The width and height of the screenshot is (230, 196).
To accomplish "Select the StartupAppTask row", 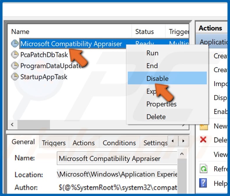I will click(x=44, y=76).
